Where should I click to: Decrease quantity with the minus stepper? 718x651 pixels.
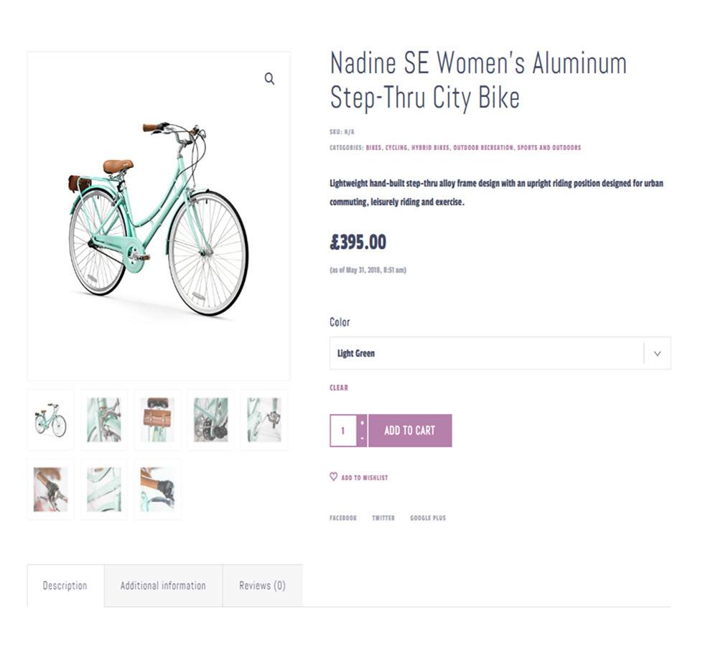(x=362, y=439)
